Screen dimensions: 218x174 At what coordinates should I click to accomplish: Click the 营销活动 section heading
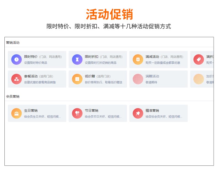pyautogui.click(x=13, y=43)
